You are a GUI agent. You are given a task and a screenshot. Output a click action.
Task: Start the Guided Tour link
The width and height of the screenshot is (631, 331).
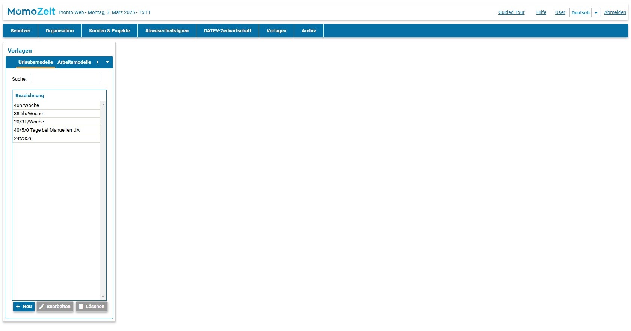pos(511,12)
